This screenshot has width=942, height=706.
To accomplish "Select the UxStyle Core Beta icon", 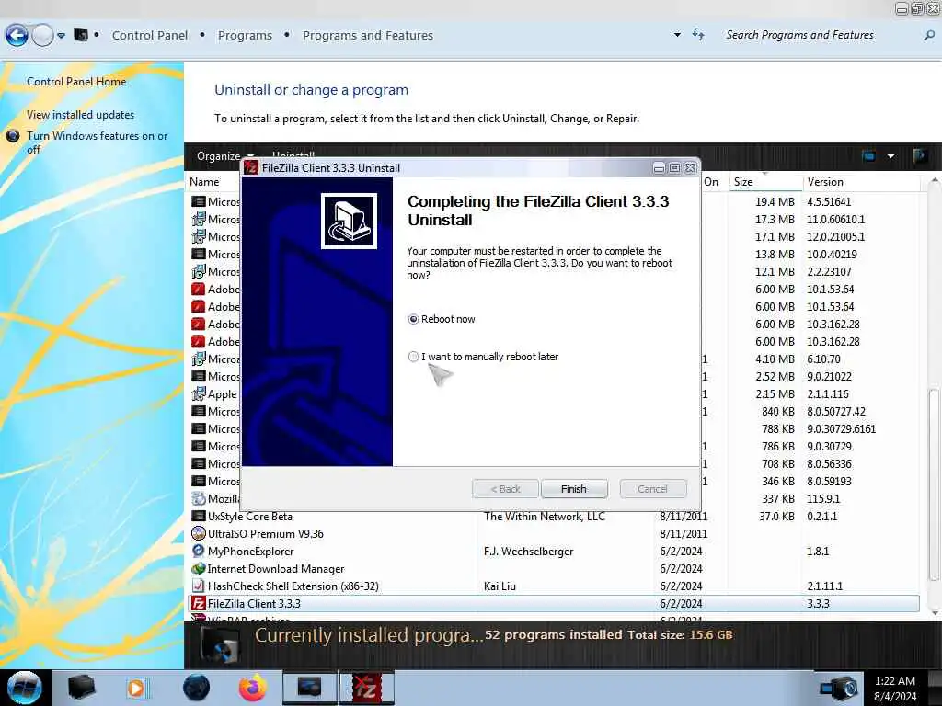I will (199, 517).
